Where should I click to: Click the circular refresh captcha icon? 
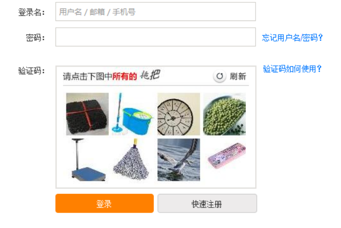point(220,76)
